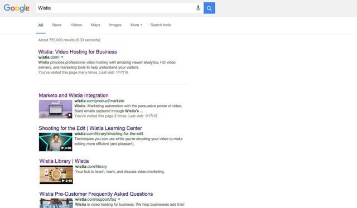The width and height of the screenshot is (357, 208).
Task: Click the Wistia Library video thumbnail
Action: 56,175
